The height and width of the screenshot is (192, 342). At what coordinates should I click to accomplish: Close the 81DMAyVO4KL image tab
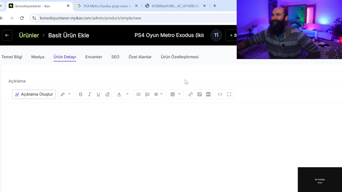(204, 6)
